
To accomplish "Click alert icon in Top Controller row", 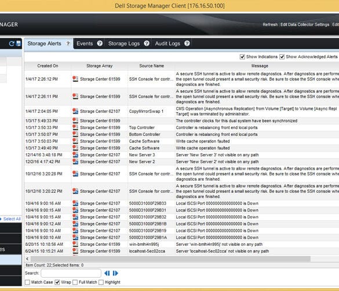I will click(75, 127).
